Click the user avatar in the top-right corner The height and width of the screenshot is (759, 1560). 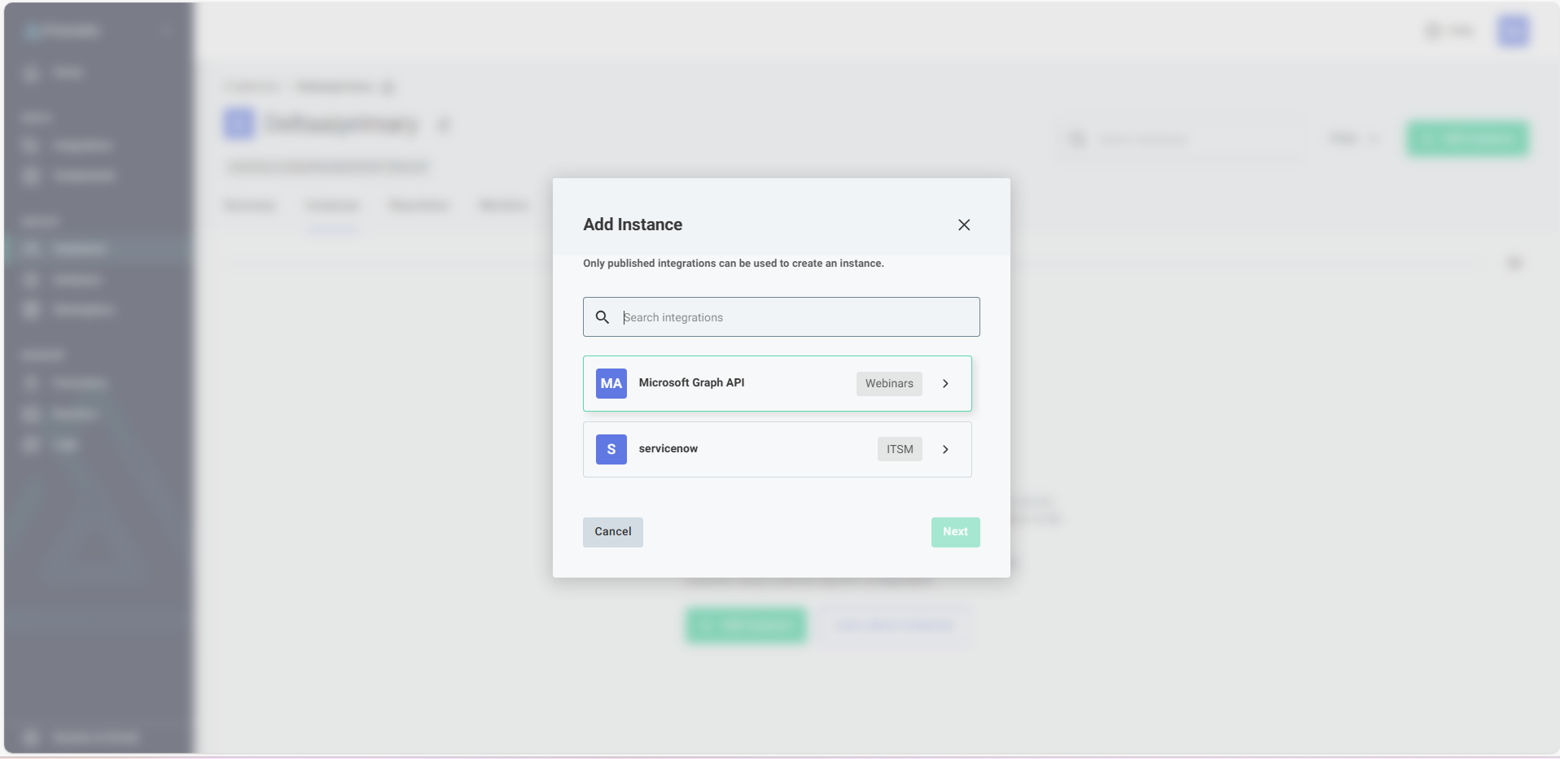coord(1513,30)
